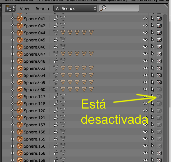
Task: Hide Sphere.166 using its eye icon
Action: click(x=145, y=146)
